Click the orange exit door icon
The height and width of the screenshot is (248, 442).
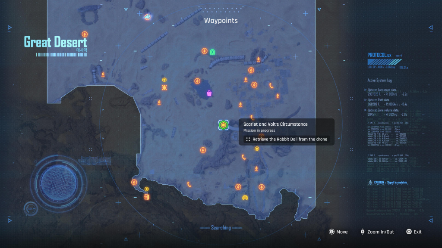coord(147,197)
